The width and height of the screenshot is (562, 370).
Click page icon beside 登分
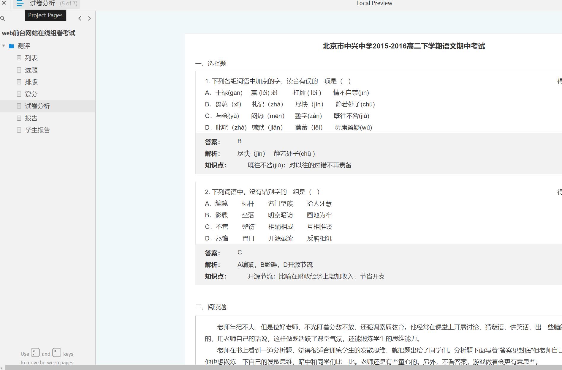(19, 94)
